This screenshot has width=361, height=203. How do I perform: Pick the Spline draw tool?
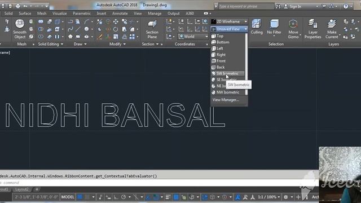click(70, 29)
